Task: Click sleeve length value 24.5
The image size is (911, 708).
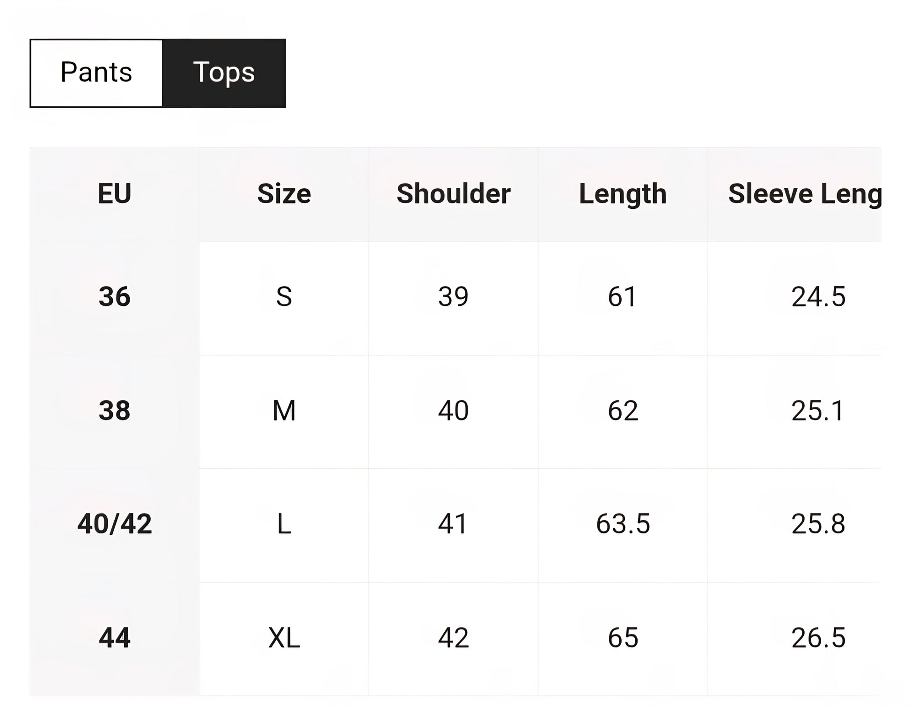Action: [x=818, y=297]
